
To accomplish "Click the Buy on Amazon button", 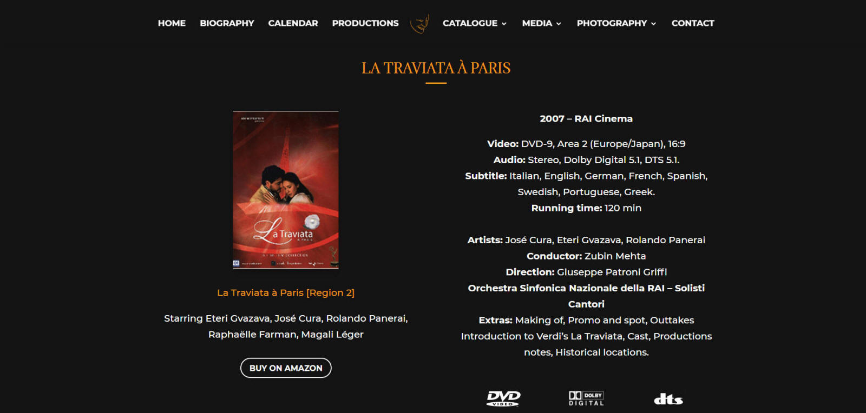I will click(286, 368).
